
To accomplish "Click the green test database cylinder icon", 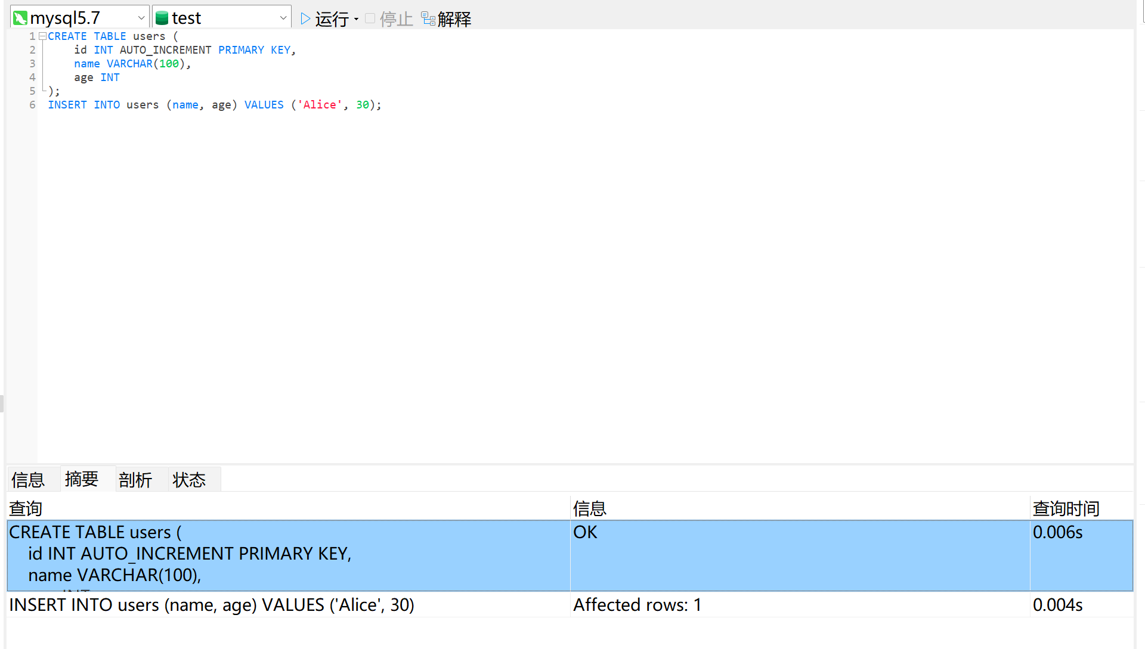I will (162, 18).
